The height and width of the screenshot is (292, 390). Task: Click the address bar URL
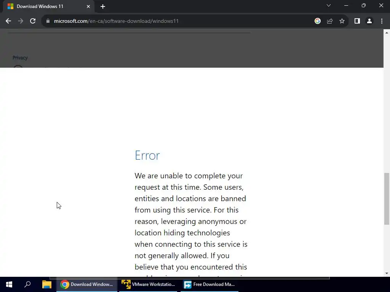[116, 21]
